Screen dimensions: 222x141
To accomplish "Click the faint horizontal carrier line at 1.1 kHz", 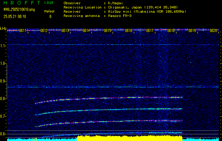I will click(x=113, y=45).
